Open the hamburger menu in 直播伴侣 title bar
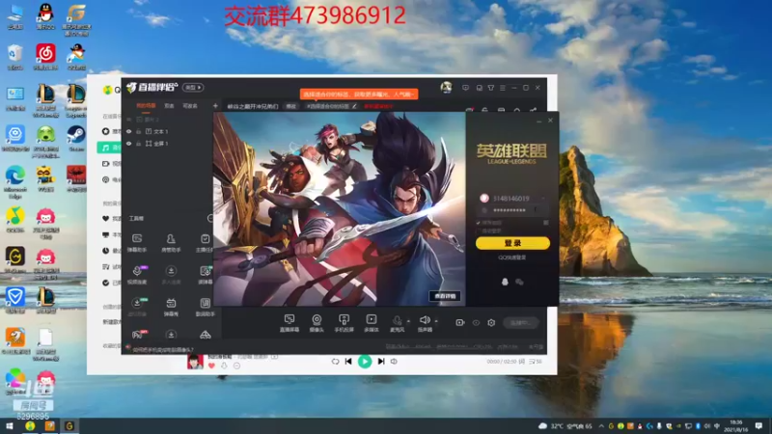 [x=502, y=88]
